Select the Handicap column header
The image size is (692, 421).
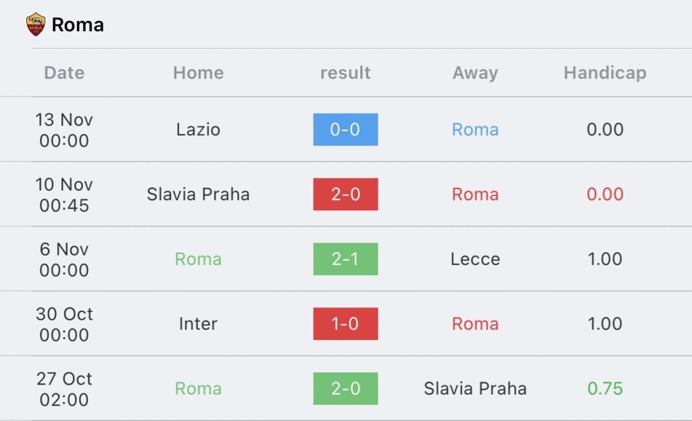point(605,73)
